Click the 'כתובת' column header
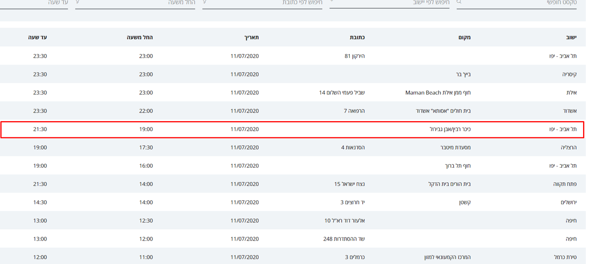The width and height of the screenshot is (598, 264). pos(357,38)
